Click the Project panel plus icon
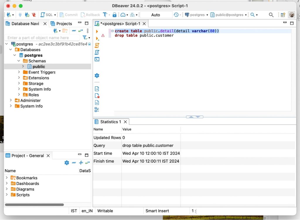Screen dimensions: 300x220 (x=81, y=163)
